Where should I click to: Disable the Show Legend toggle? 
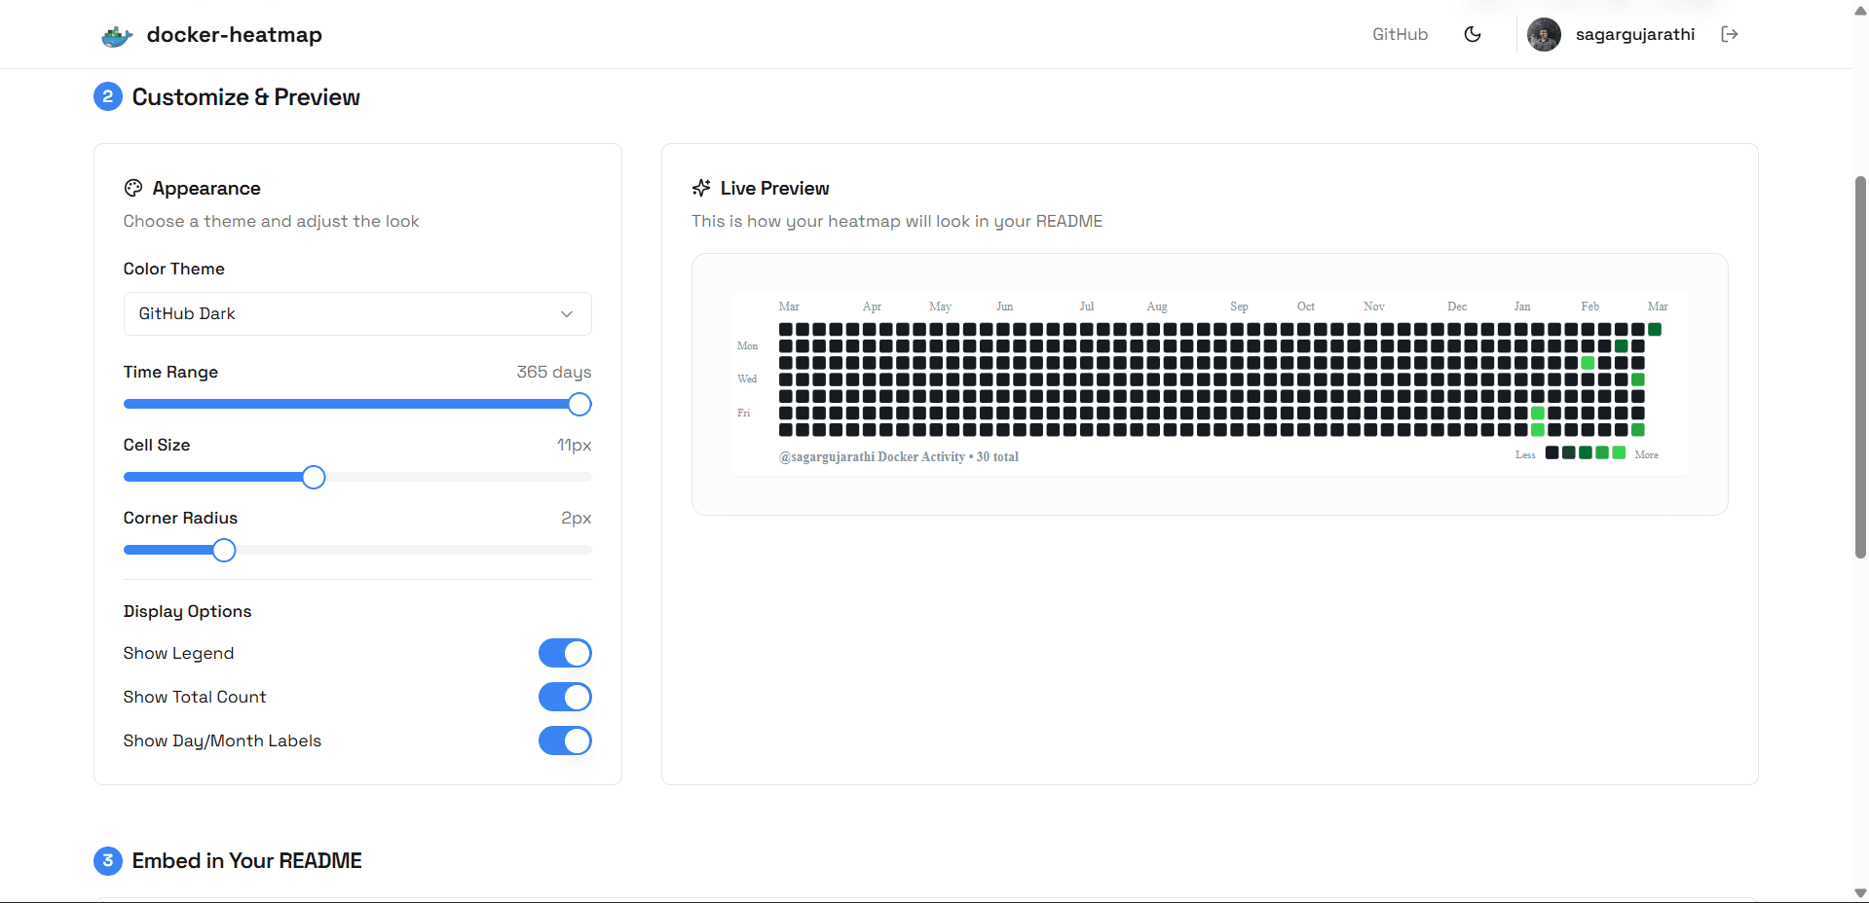565,653
